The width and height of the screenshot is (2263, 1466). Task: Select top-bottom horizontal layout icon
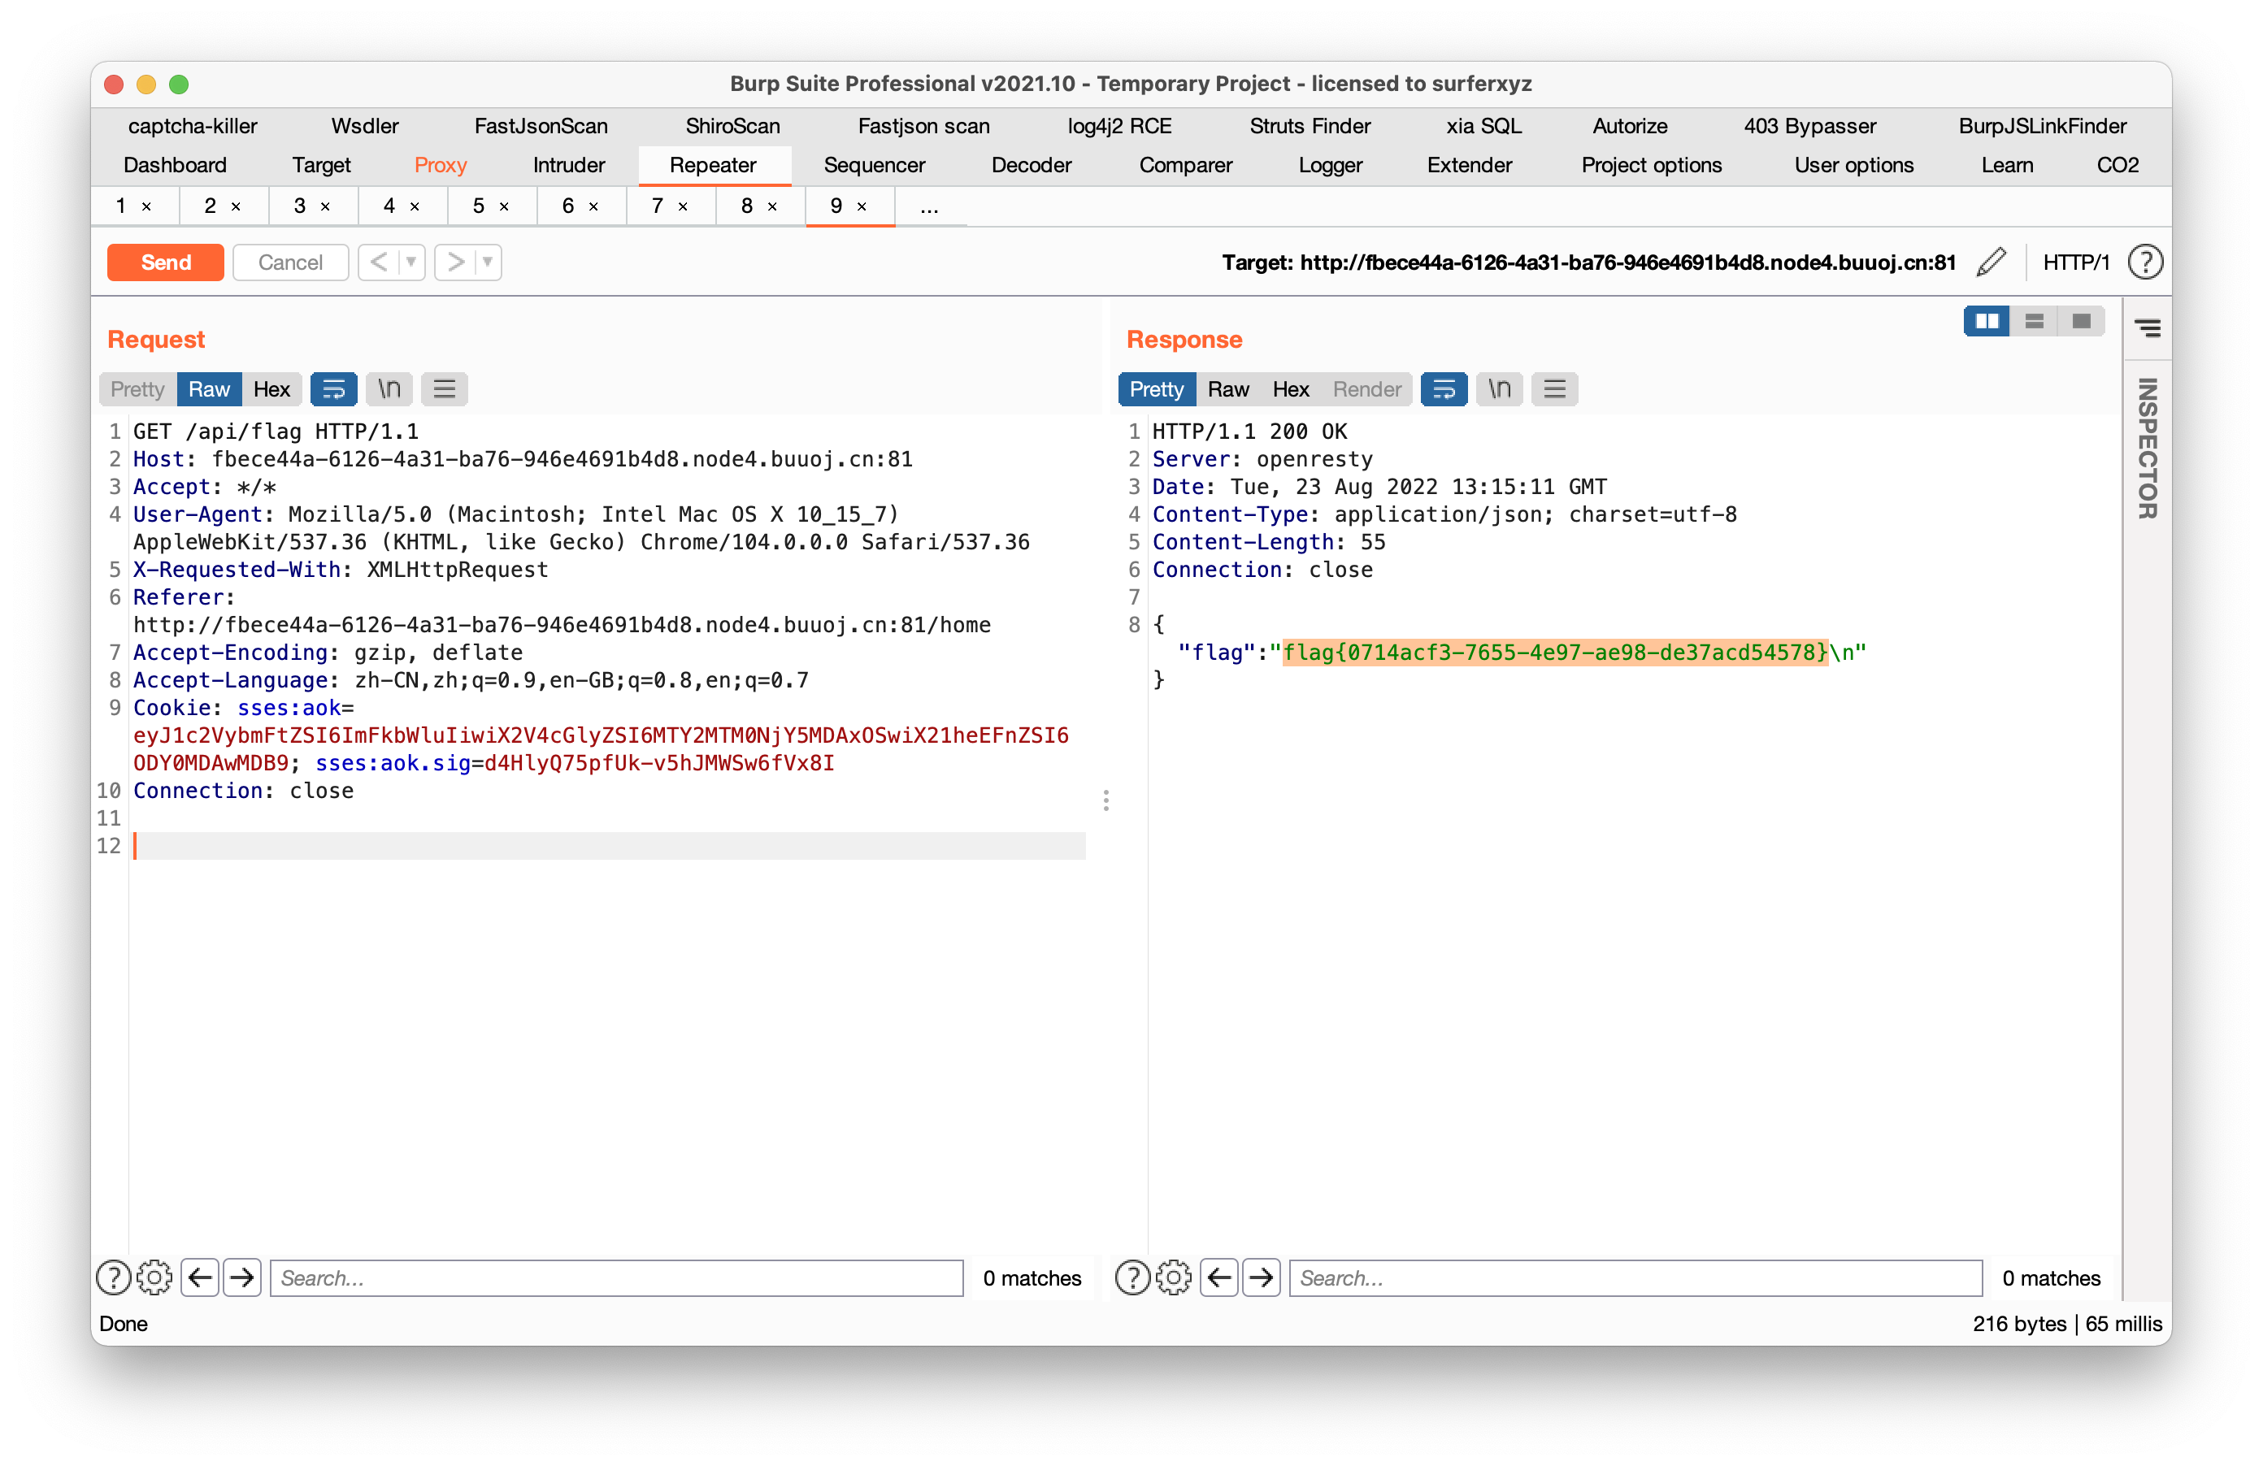tap(2034, 321)
